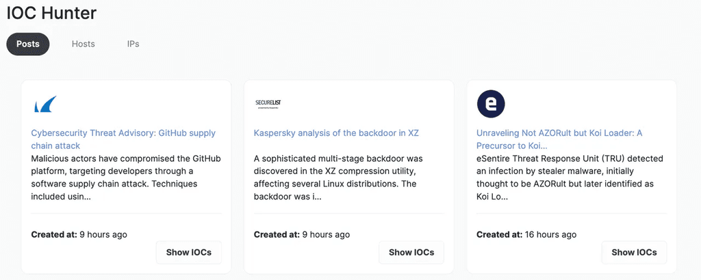This screenshot has width=701, height=280.
Task: Click the Barracuda logo on first card
Action: click(45, 104)
